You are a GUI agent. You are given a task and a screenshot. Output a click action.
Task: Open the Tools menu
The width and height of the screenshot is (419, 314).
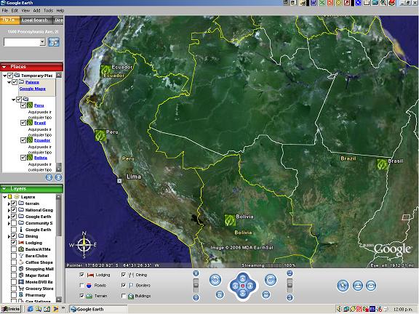point(48,10)
